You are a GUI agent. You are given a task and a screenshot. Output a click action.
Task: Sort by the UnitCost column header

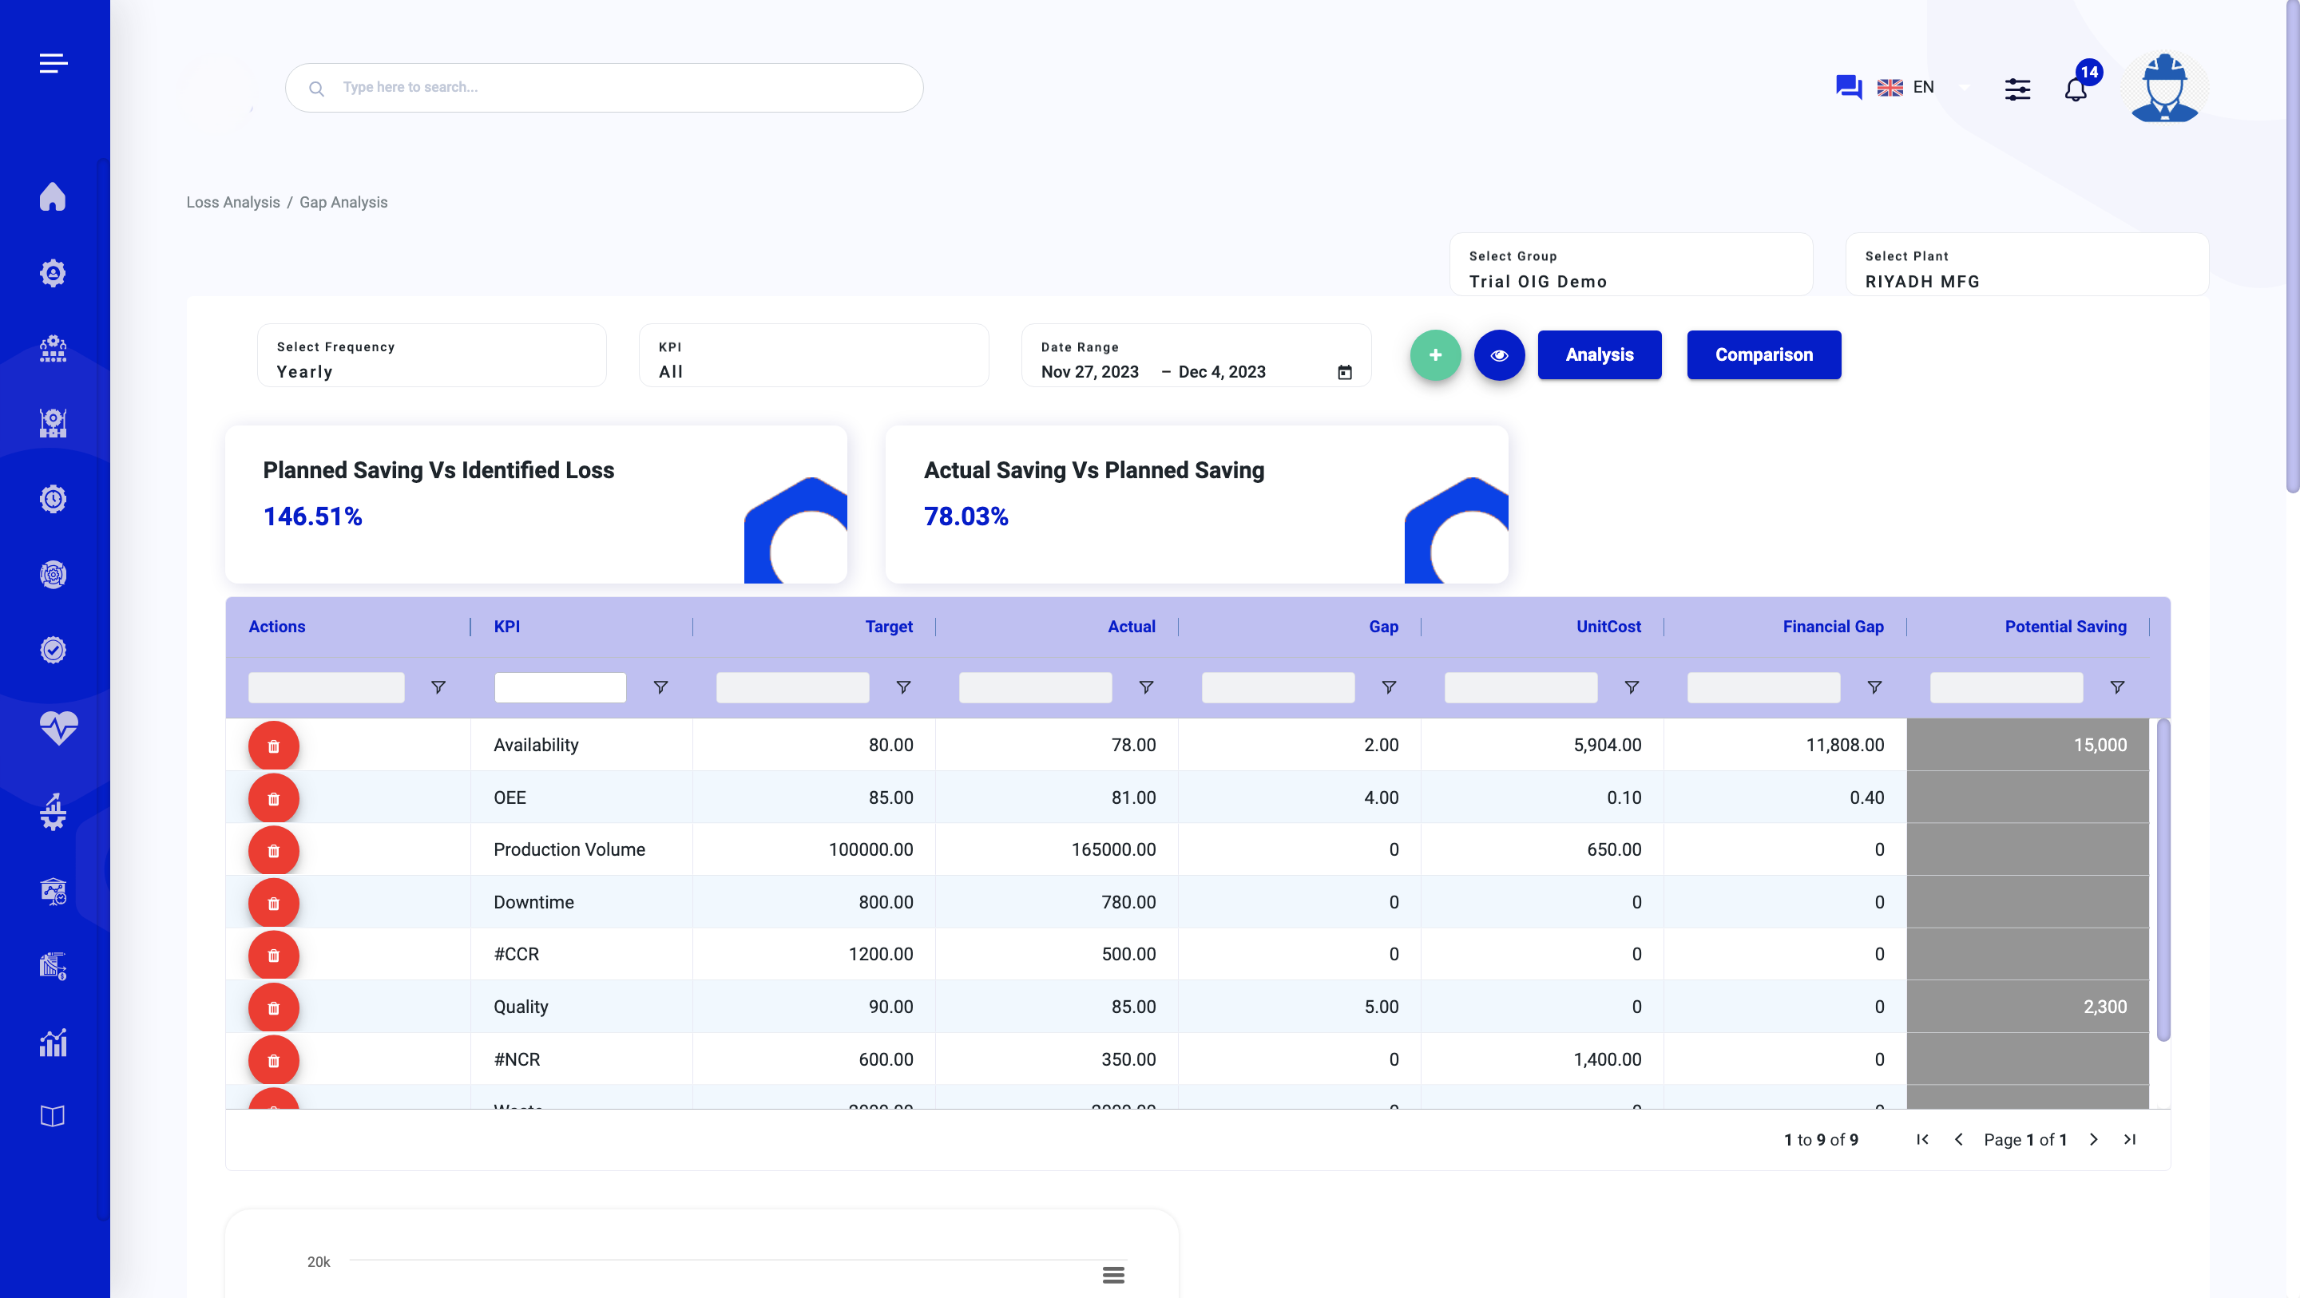pos(1609,627)
